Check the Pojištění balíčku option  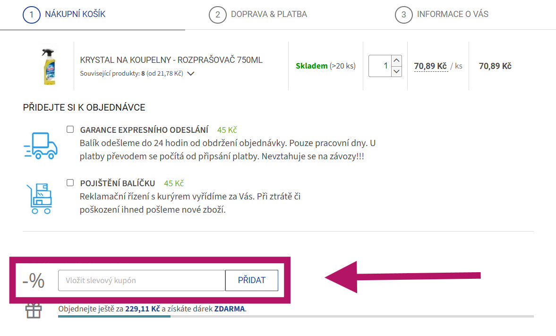click(x=70, y=183)
